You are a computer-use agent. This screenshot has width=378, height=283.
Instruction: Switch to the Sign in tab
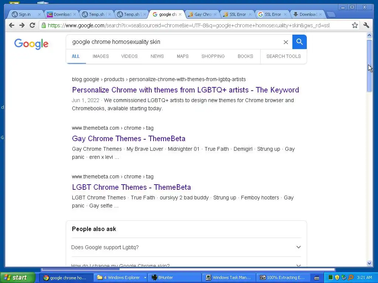click(25, 14)
